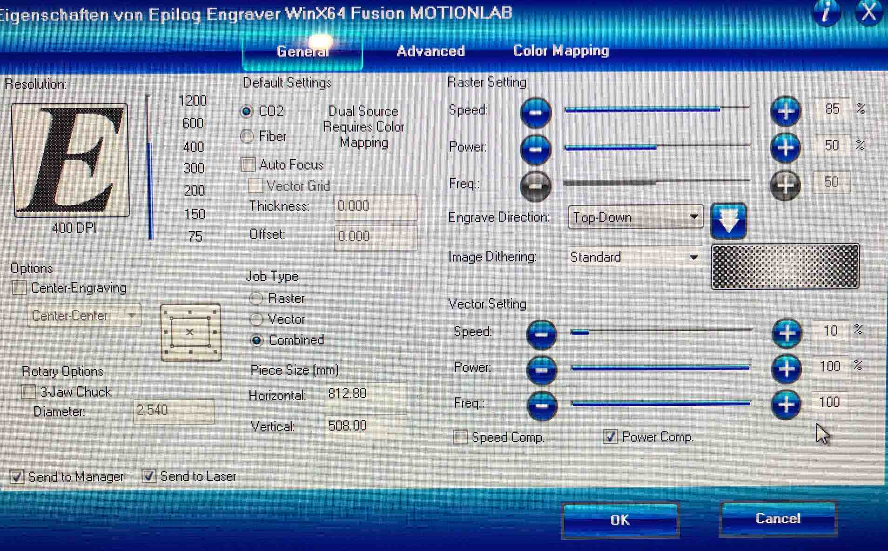Confirm settings with OK button
The height and width of the screenshot is (551, 888).
point(620,520)
